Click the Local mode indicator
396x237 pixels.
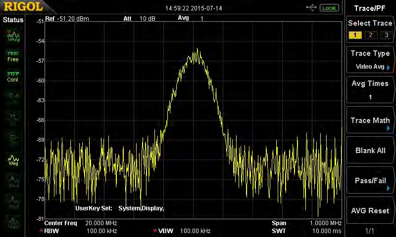[x=329, y=8]
